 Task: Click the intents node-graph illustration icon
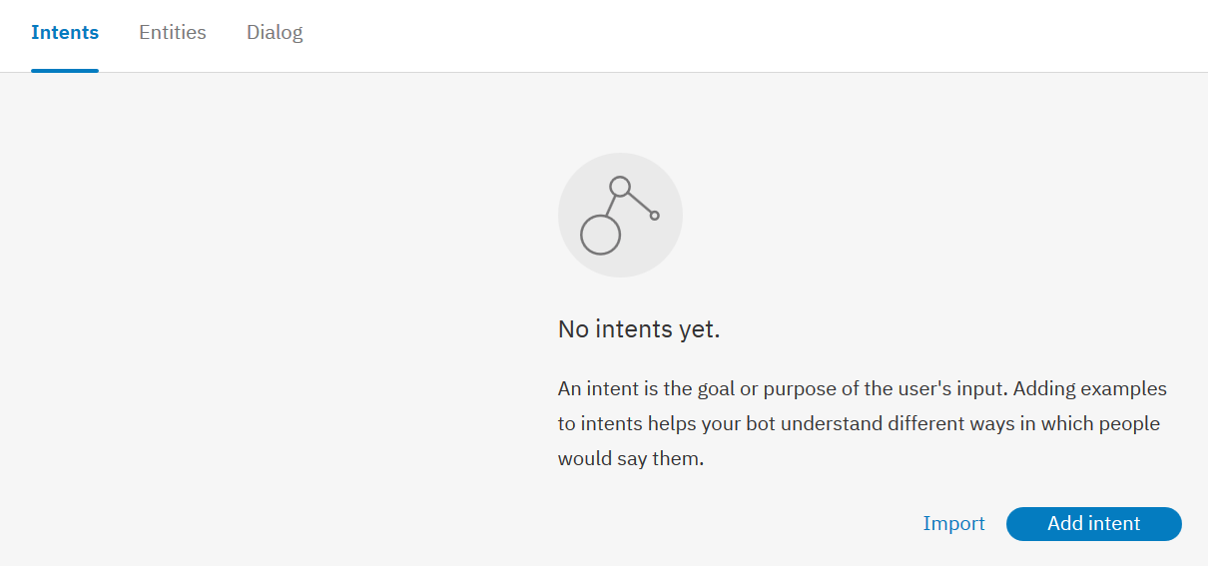pyautogui.click(x=620, y=215)
